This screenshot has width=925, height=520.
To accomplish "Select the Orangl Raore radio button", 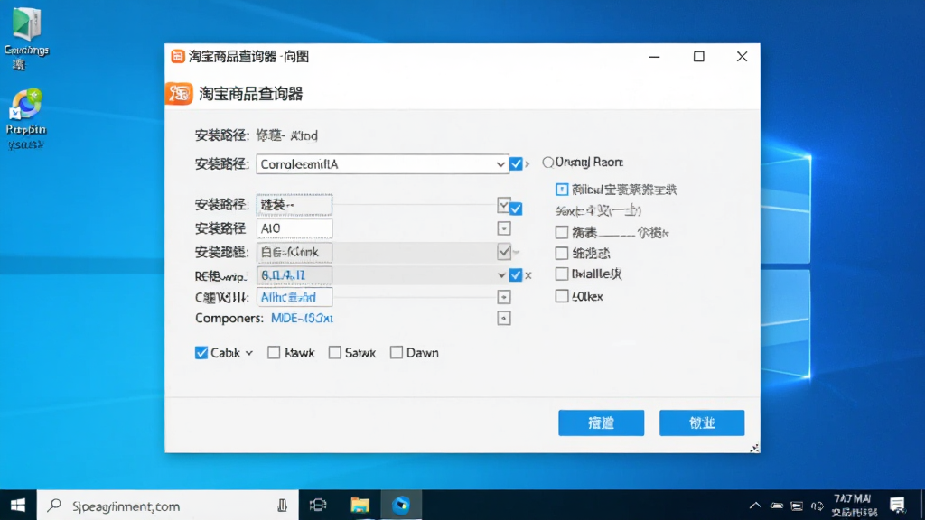I will coord(548,162).
